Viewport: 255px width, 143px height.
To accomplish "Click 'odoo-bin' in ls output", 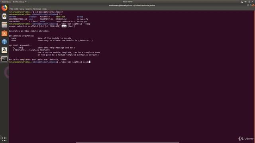I will pos(60,17).
